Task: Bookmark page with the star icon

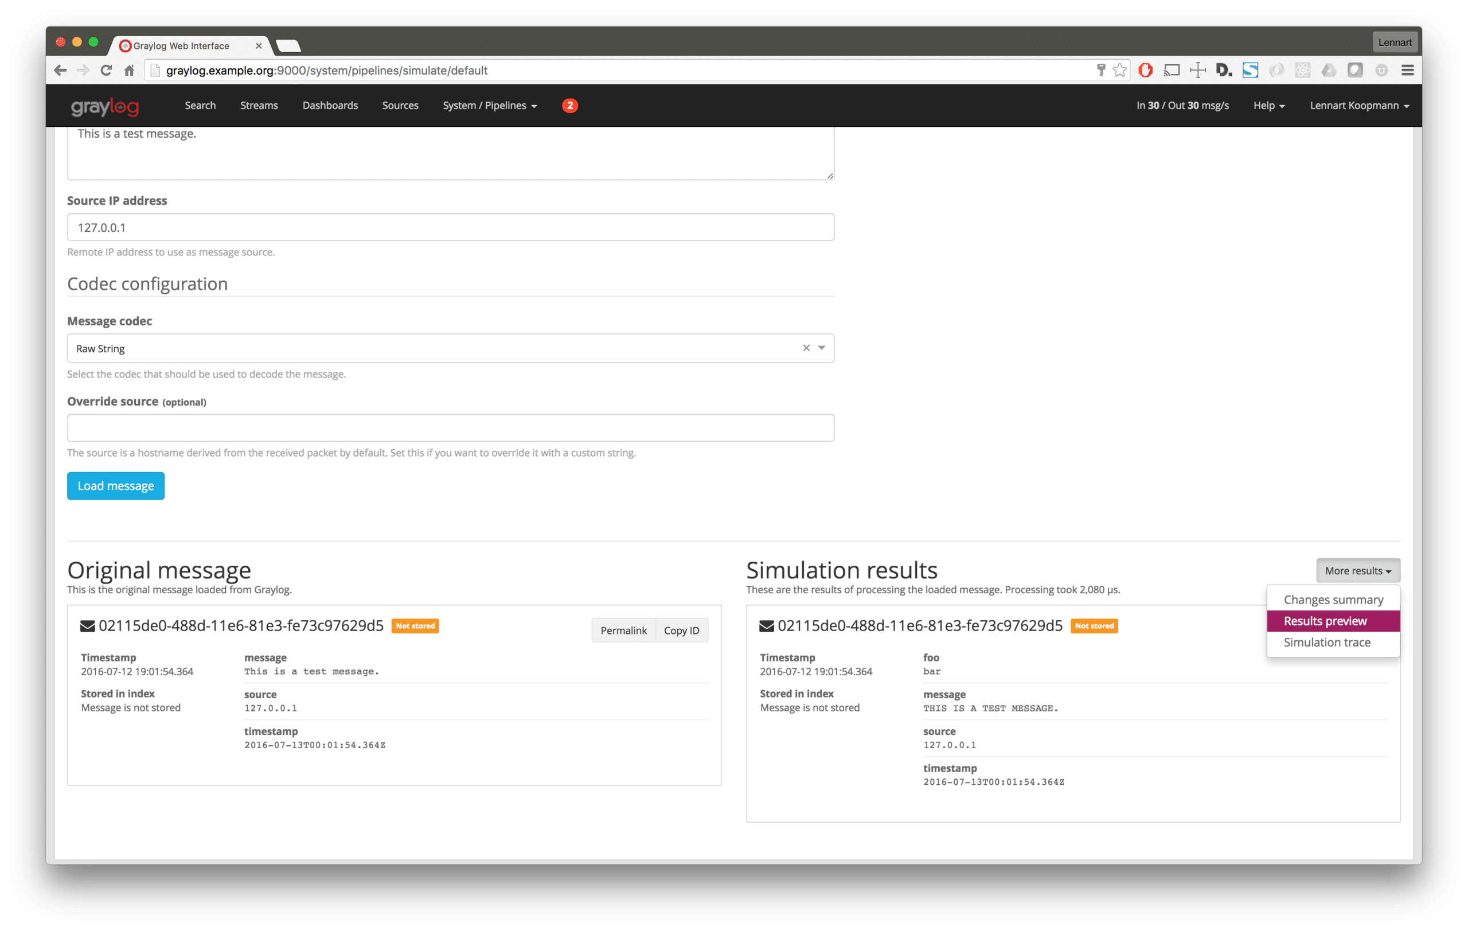Action: click(x=1119, y=70)
